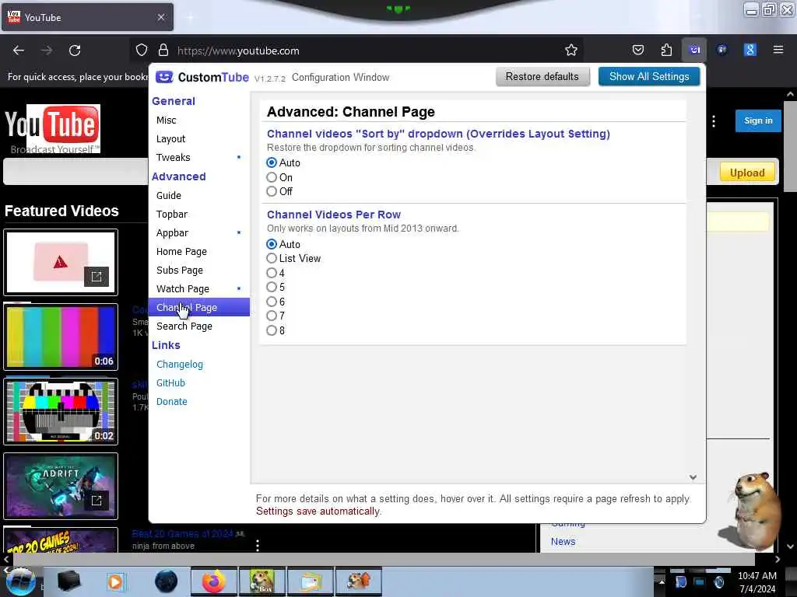Reload the page with the refresh icon
797x597 pixels.
click(75, 51)
